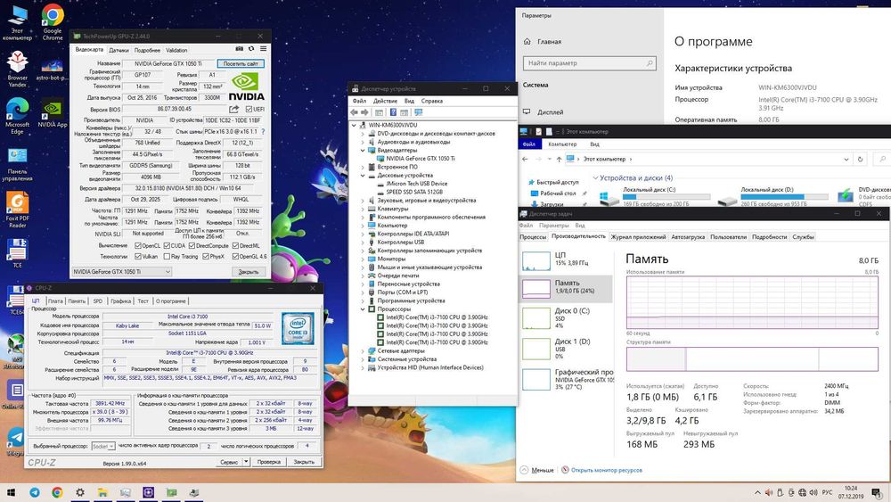Click Посетить сайт button in GPU-Z
The height and width of the screenshot is (502, 891).
click(240, 64)
